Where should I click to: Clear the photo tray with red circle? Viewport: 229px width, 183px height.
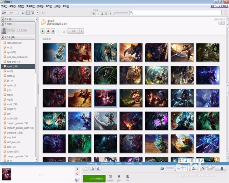click(77, 174)
